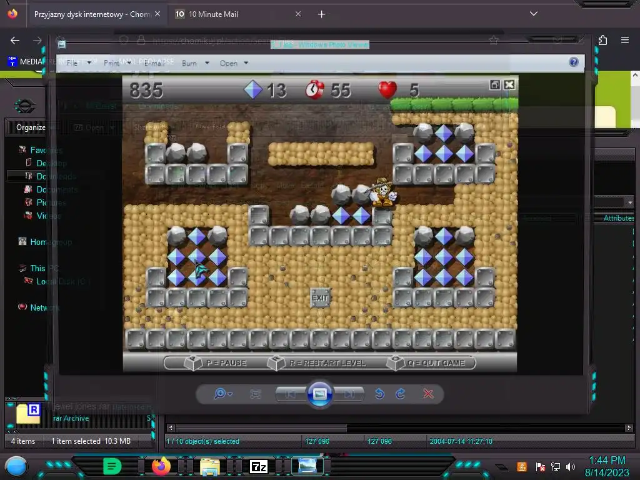Expand the File dropdown arrow
The height and width of the screenshot is (480, 640).
pyautogui.click(x=89, y=63)
